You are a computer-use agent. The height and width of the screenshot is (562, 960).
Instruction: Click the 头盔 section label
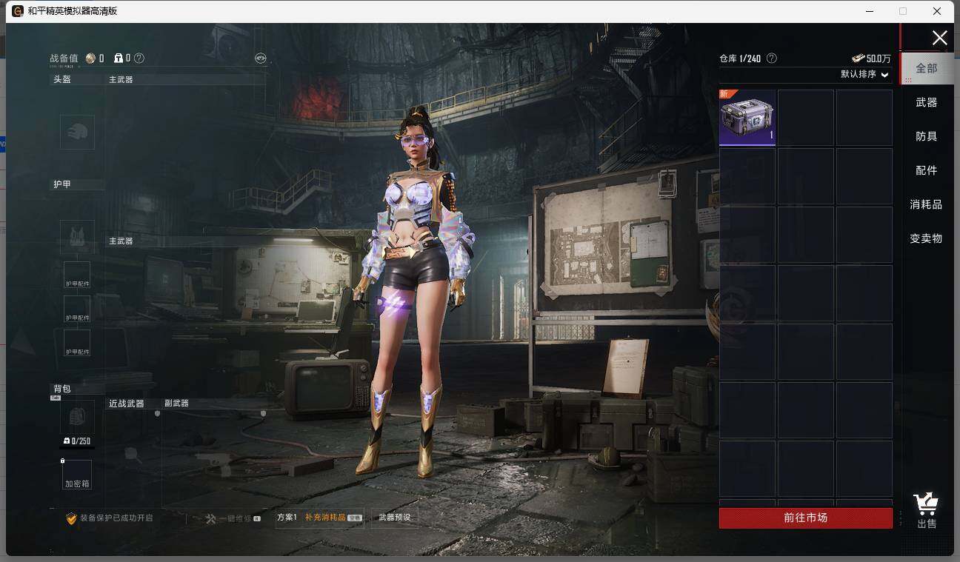coord(61,79)
